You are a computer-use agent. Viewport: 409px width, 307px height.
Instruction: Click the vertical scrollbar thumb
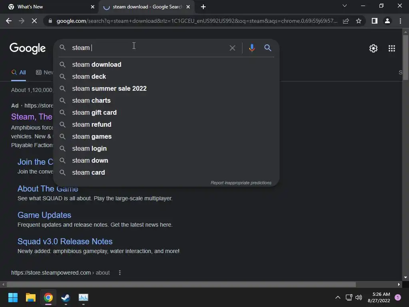coord(405,58)
